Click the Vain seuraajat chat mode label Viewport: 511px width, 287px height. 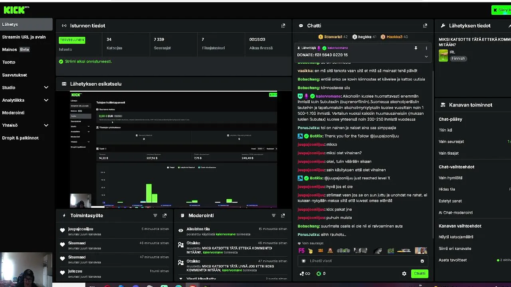pos(313,243)
